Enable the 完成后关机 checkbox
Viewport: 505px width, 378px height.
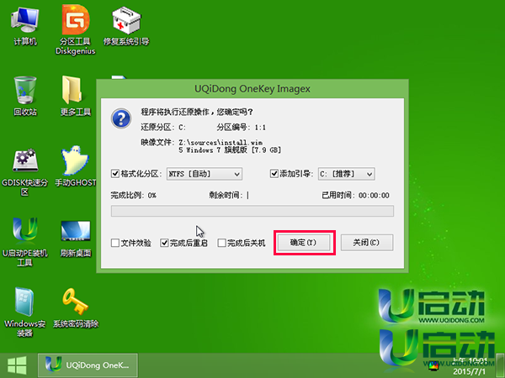221,243
